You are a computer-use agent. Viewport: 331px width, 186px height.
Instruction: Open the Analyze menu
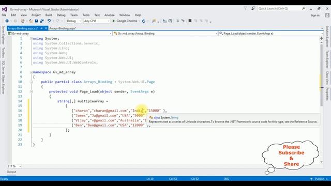[109, 15]
